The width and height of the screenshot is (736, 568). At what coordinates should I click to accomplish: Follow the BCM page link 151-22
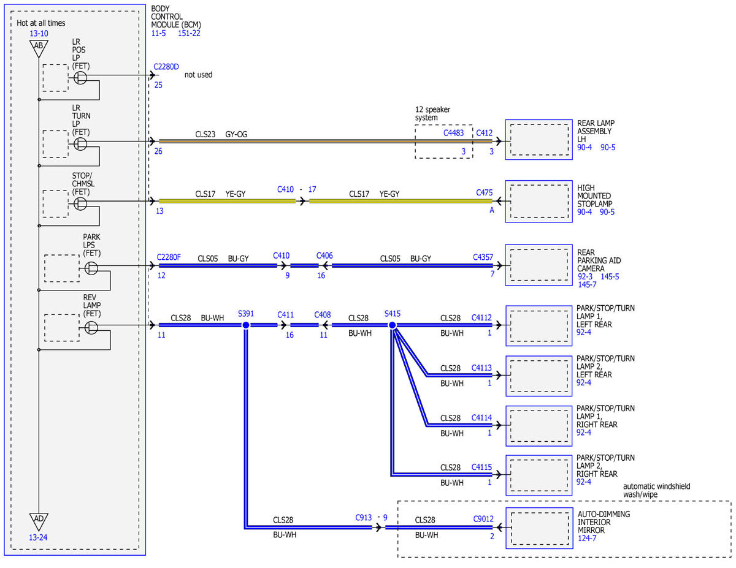(188, 33)
